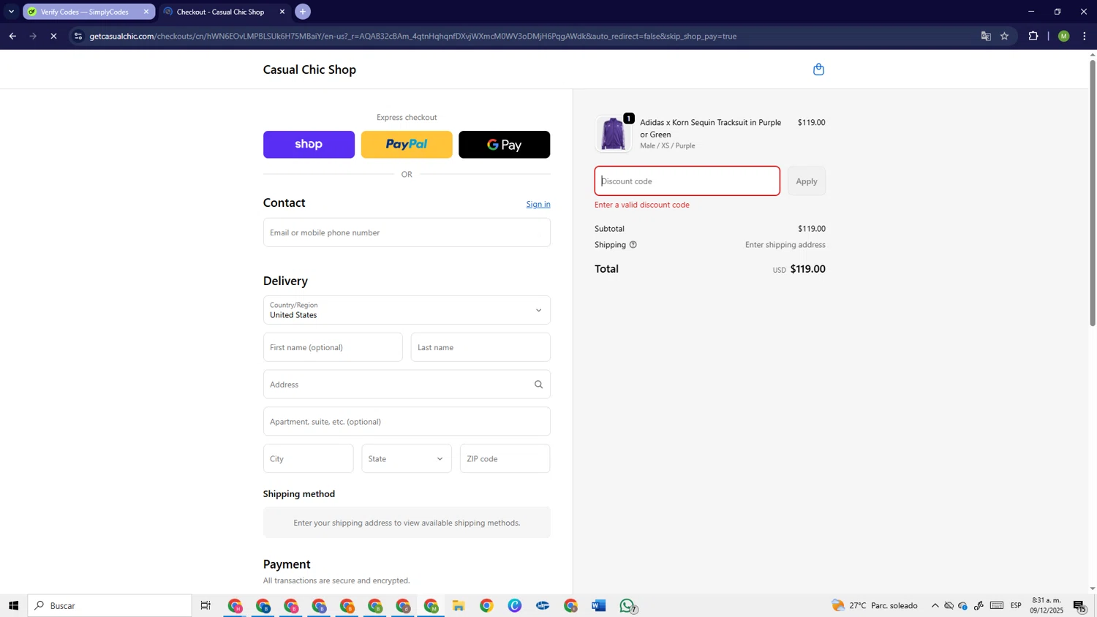The image size is (1097, 617).
Task: Focus the Last name field
Action: pyautogui.click(x=480, y=347)
